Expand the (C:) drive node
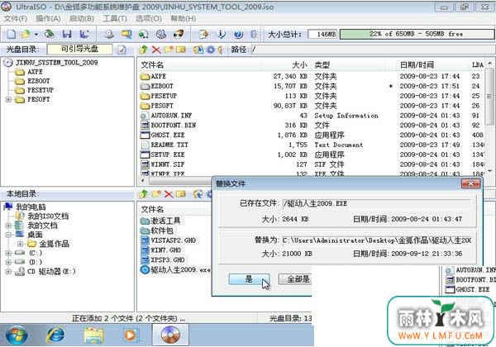 click(8, 253)
